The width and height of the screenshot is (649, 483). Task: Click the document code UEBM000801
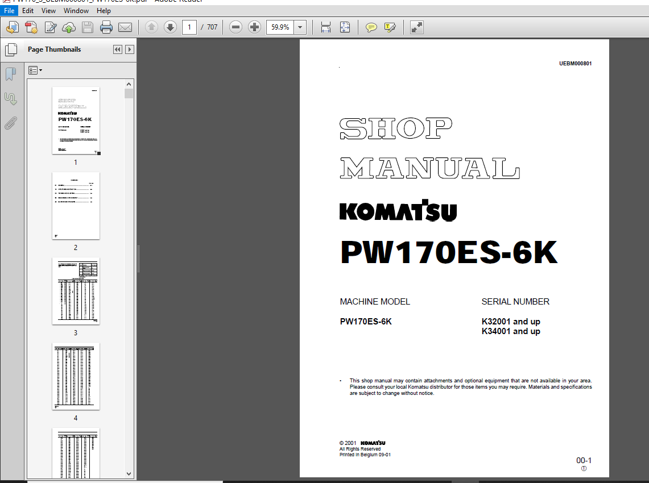point(575,64)
